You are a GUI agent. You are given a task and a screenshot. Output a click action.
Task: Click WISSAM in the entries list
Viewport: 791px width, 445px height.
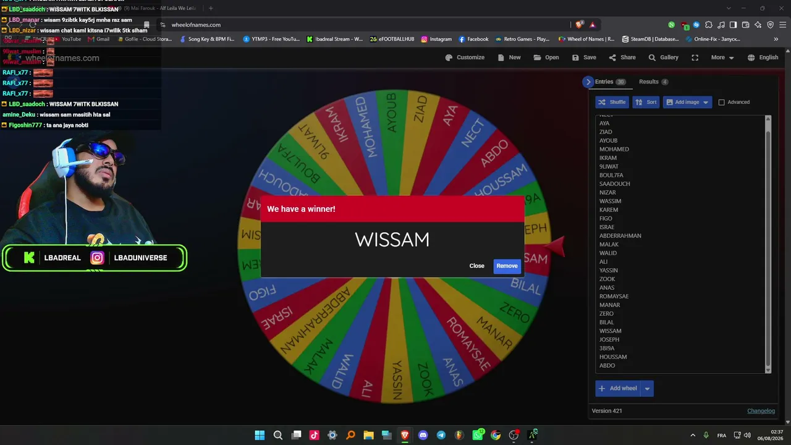(611, 331)
